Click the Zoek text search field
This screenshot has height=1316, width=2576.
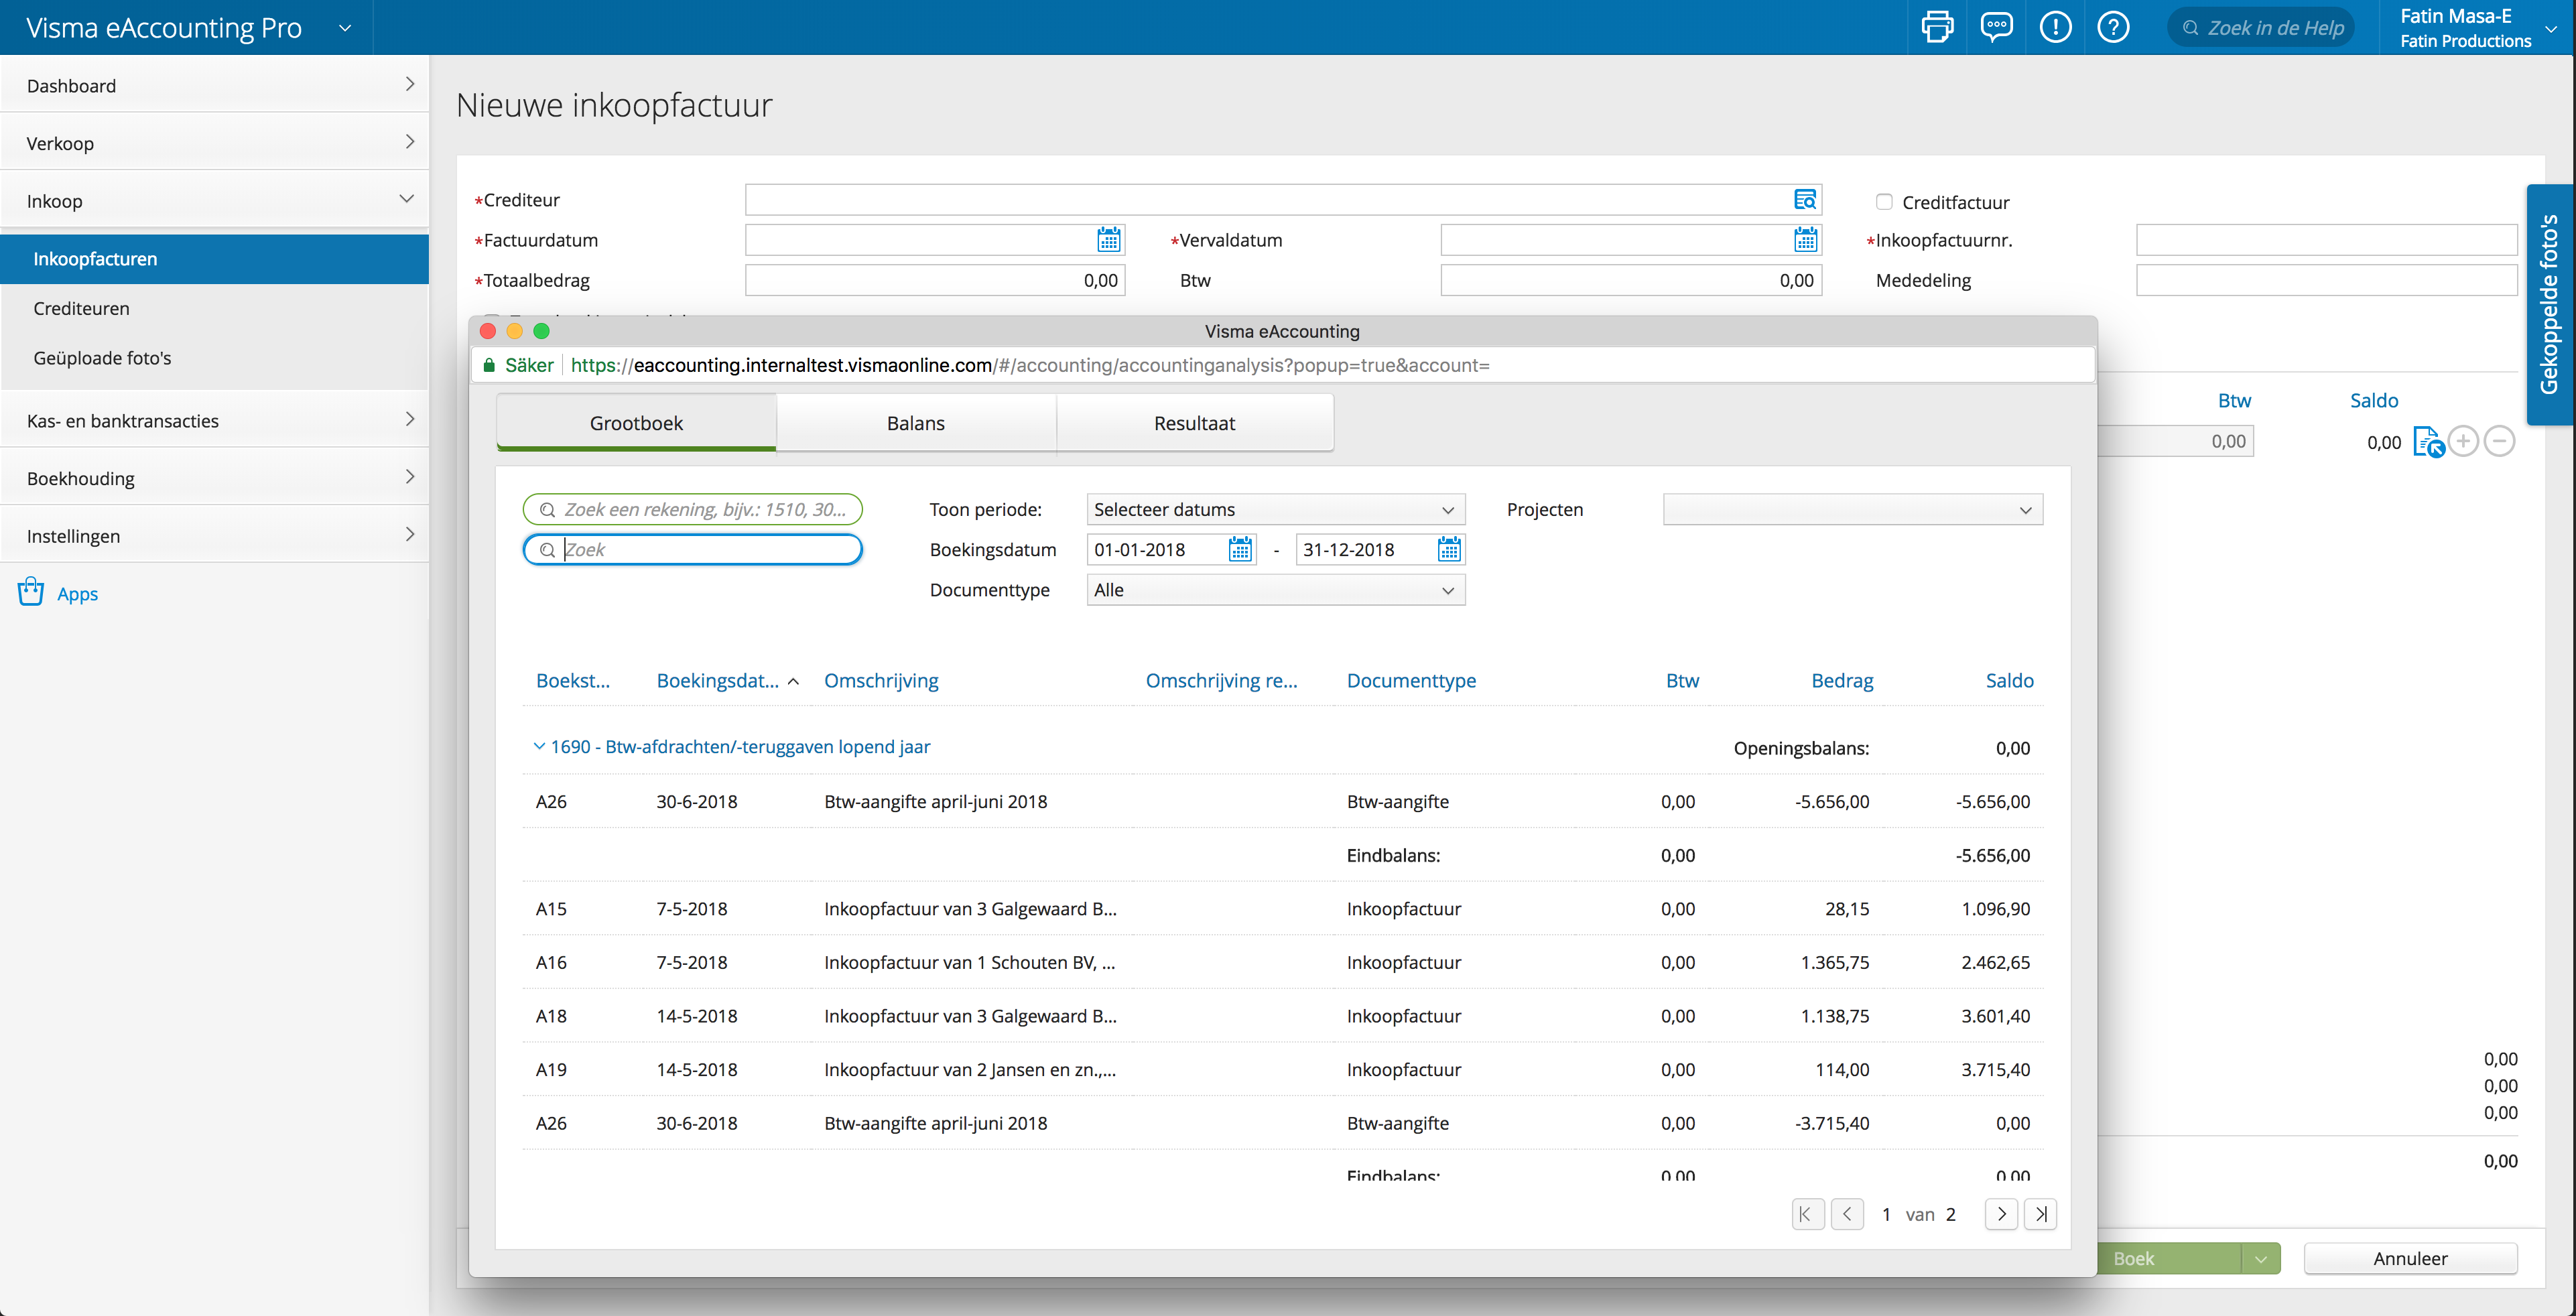(x=692, y=549)
